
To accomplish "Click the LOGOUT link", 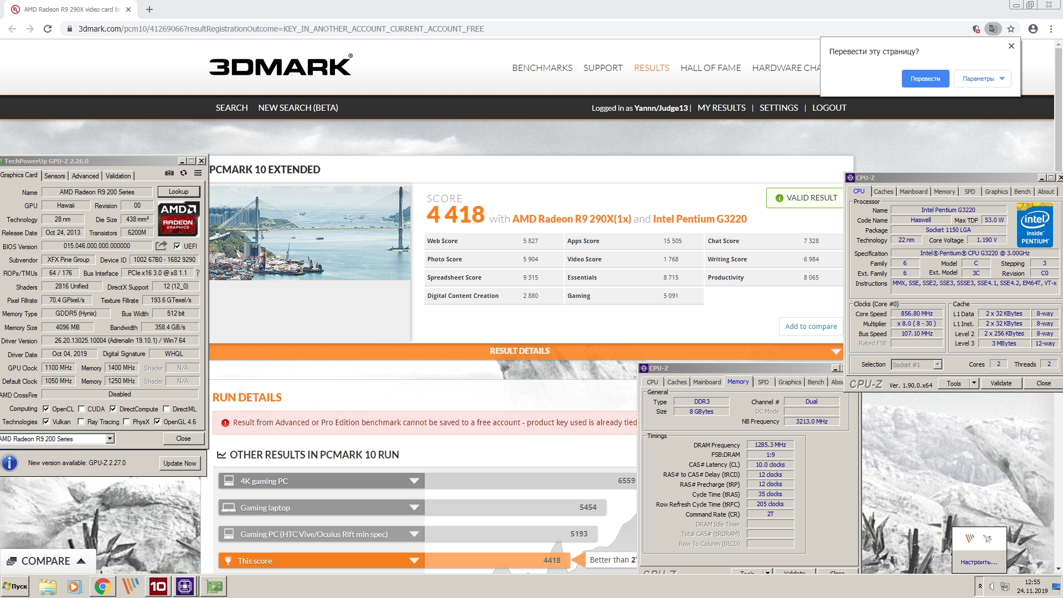I will click(829, 108).
